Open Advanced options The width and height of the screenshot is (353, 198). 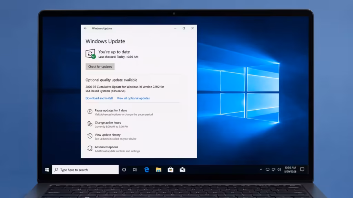coord(106,147)
